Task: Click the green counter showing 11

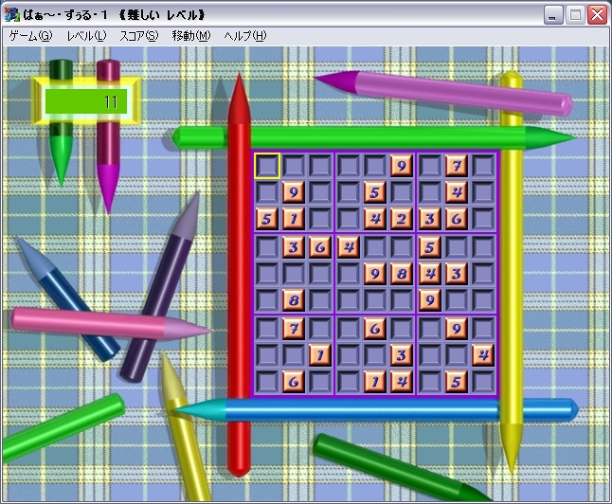Action: [86, 100]
